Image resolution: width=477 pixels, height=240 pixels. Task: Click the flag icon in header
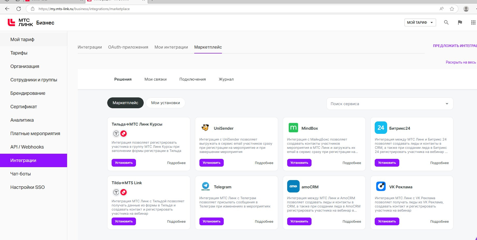click(460, 22)
